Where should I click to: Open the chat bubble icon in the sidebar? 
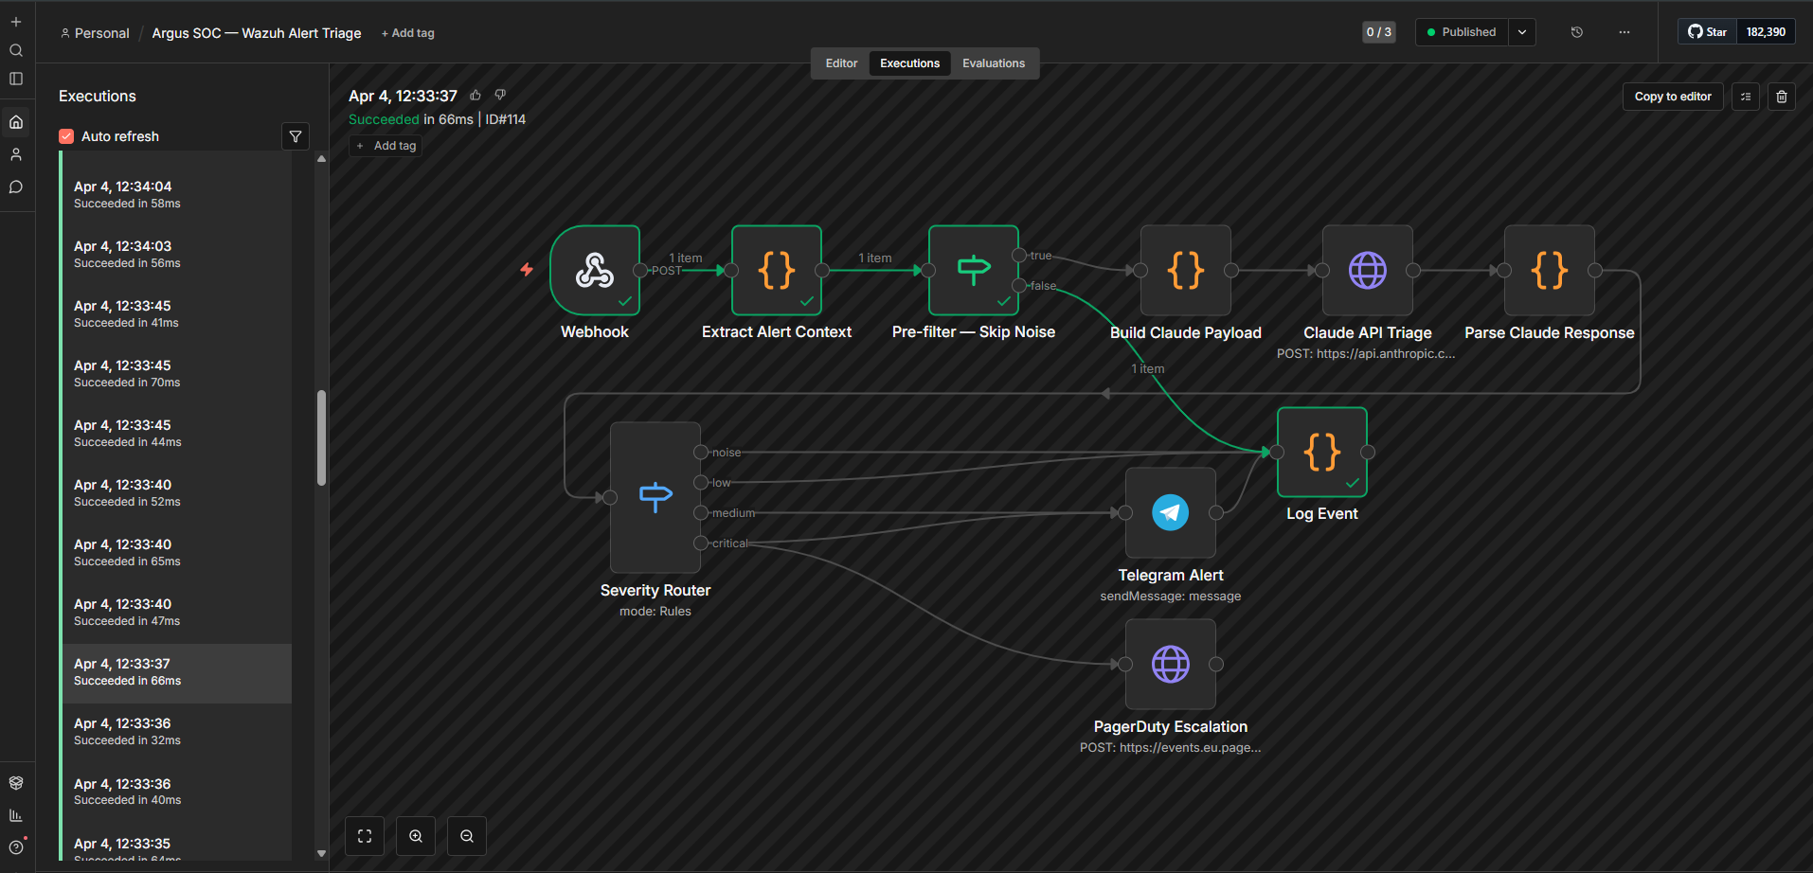pyautogui.click(x=16, y=187)
